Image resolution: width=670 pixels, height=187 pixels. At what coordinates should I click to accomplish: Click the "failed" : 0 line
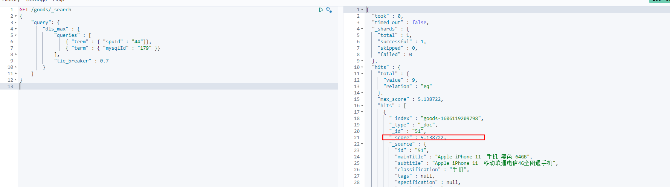395,55
